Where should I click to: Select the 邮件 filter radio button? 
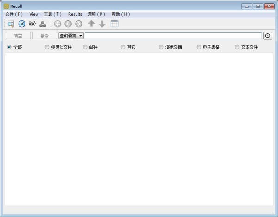pos(85,47)
